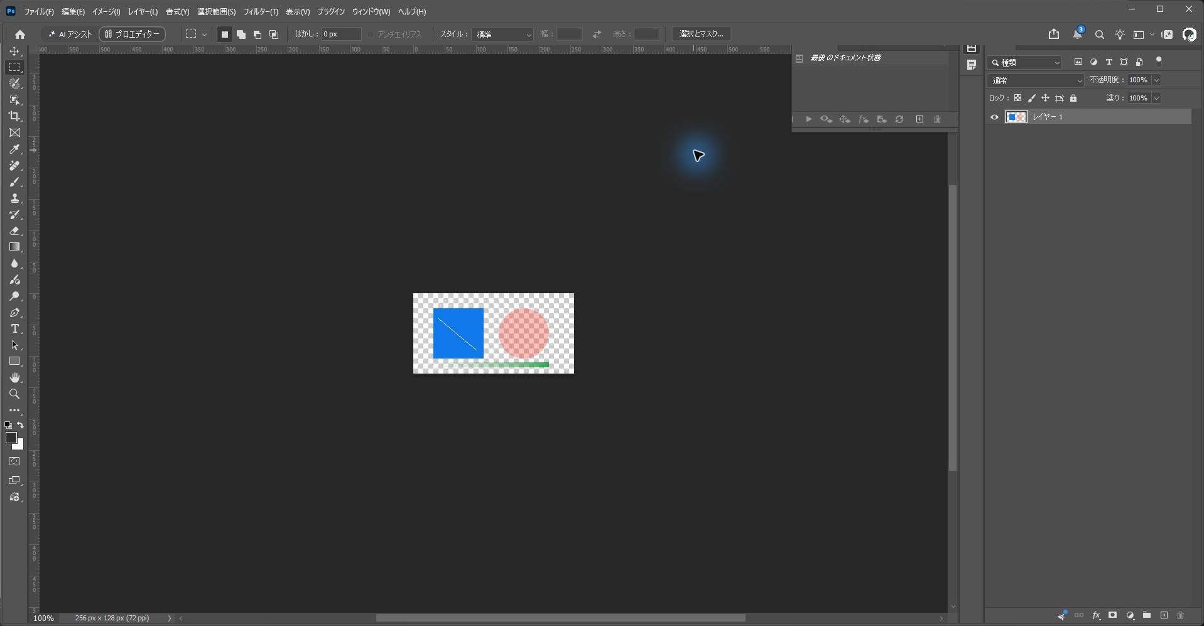Toggle lock all padlock icon
1204x626 pixels.
tap(1073, 98)
